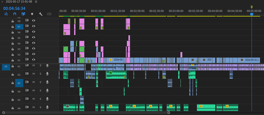Click the sequence marker above playhead
Screen dimensions: 264x115
(252, 7)
